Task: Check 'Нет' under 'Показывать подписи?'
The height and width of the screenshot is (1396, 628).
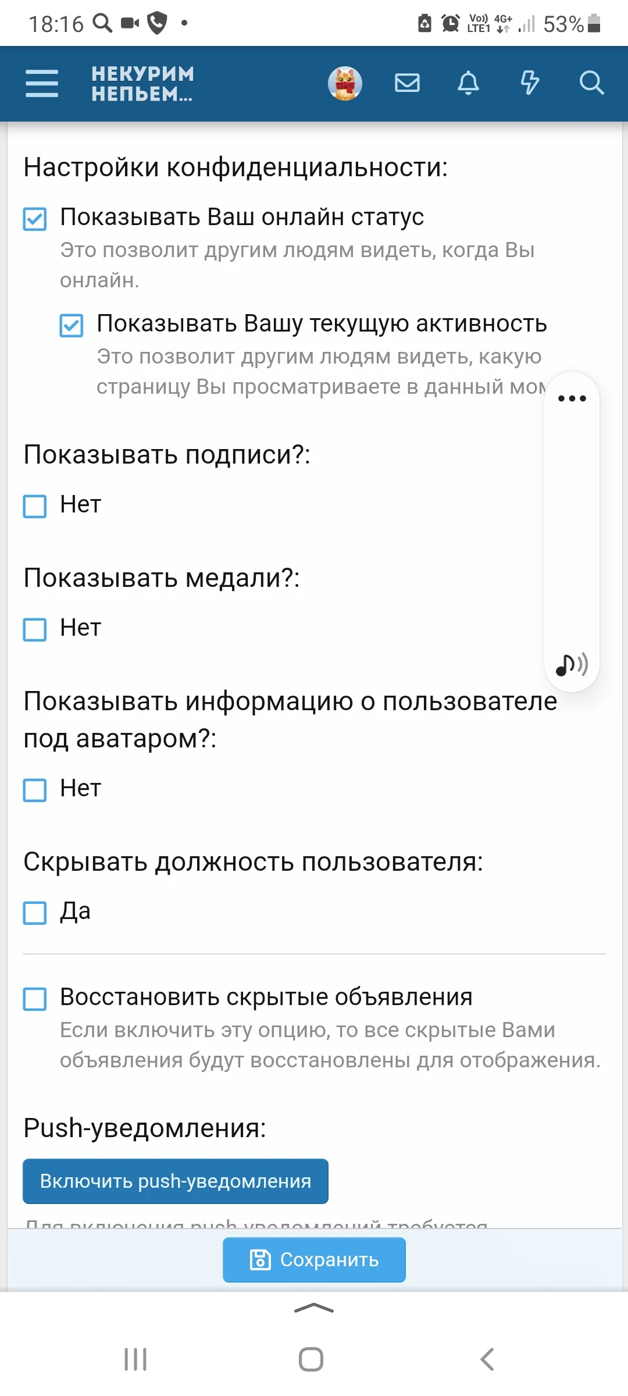Action: pyautogui.click(x=35, y=506)
